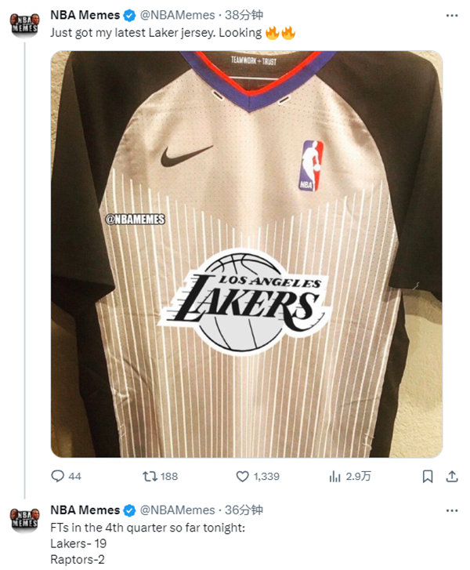Open NBA Memes avatar on first tweet
The image size is (470, 570).
24,21
